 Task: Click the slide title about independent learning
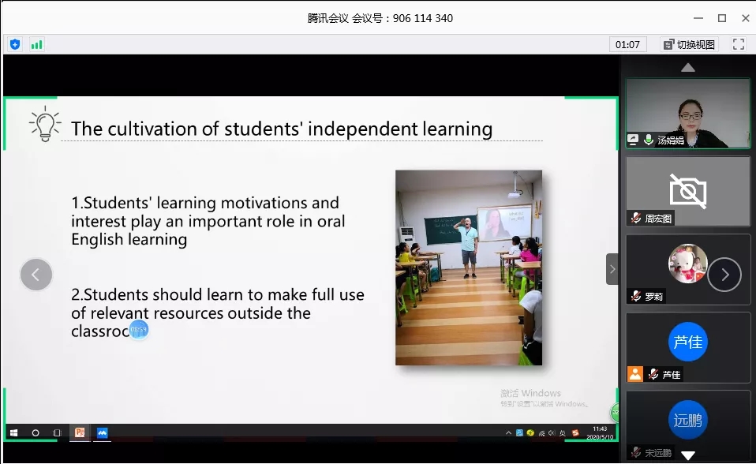[282, 129]
